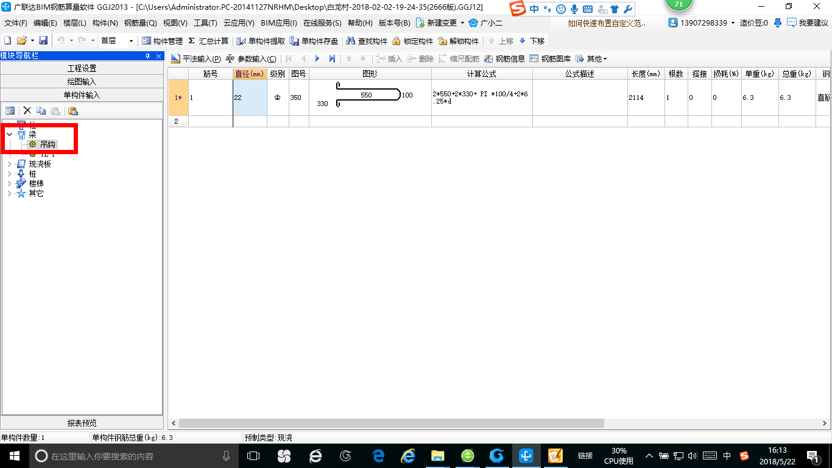
Task: Switch to 单构件输入 section
Action: tap(82, 95)
